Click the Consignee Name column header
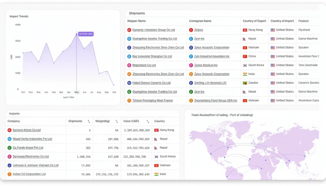The image size is (326, 186). tap(200, 21)
